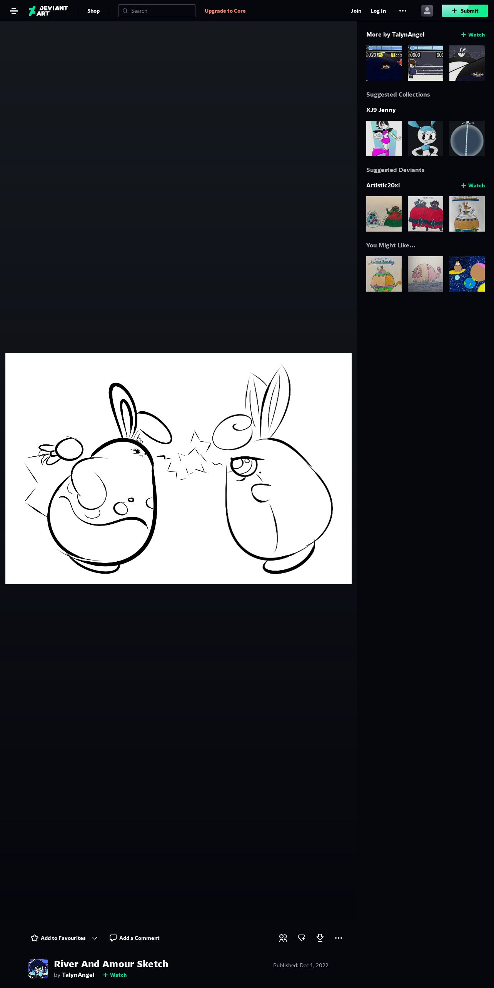Open the dark sphere collection thumbnail
Viewport: 494px width, 988px height.
click(467, 139)
